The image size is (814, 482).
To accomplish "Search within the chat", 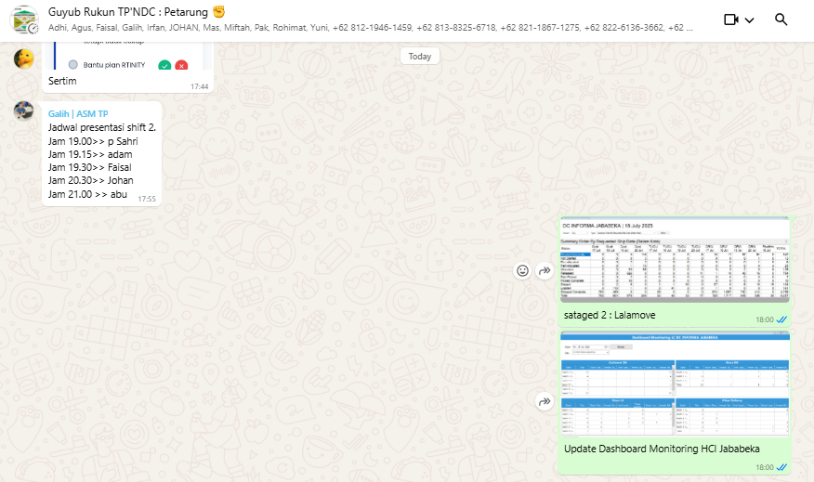I will (781, 20).
